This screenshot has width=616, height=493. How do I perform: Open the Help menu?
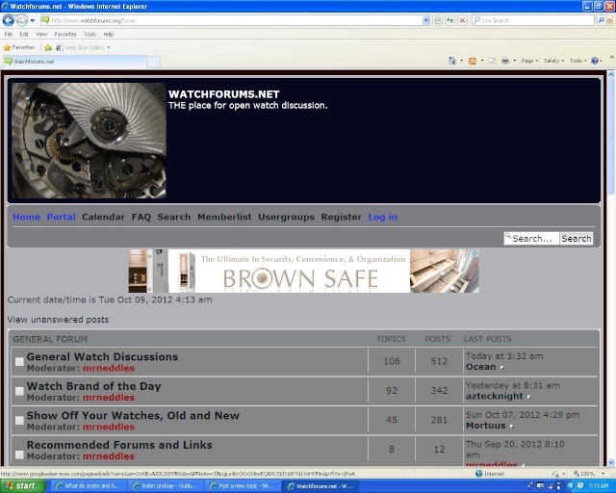109,35
